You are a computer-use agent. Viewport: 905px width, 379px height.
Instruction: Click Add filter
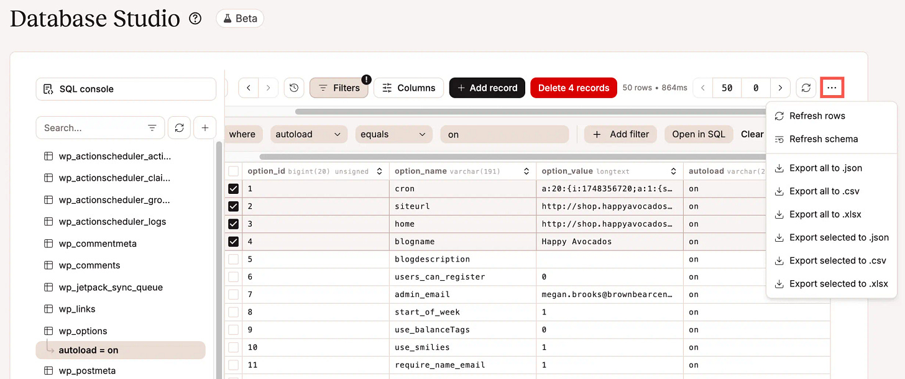coord(620,134)
